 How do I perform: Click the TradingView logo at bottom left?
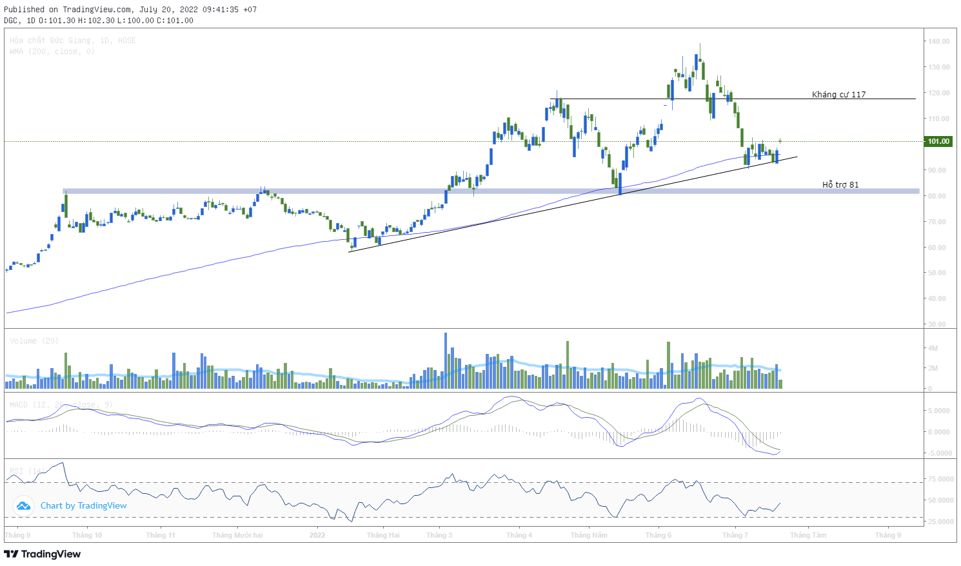pyautogui.click(x=43, y=554)
